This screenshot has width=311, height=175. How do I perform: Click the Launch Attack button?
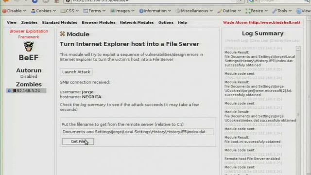(x=76, y=72)
